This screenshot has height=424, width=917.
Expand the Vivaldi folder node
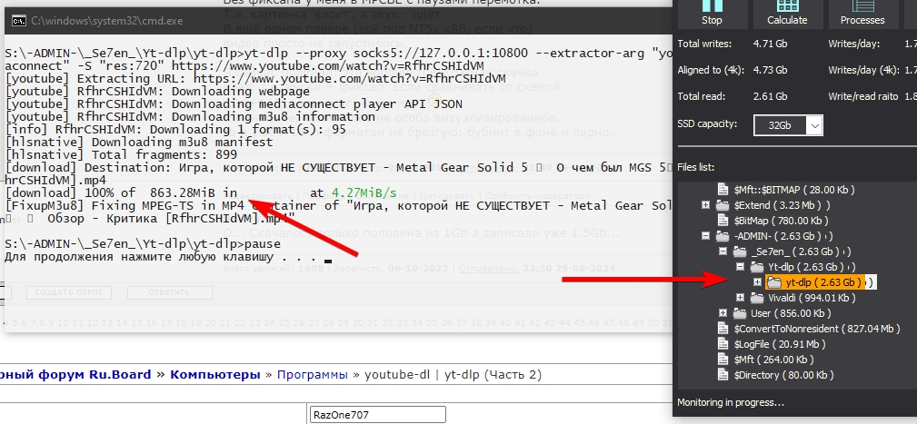(742, 298)
